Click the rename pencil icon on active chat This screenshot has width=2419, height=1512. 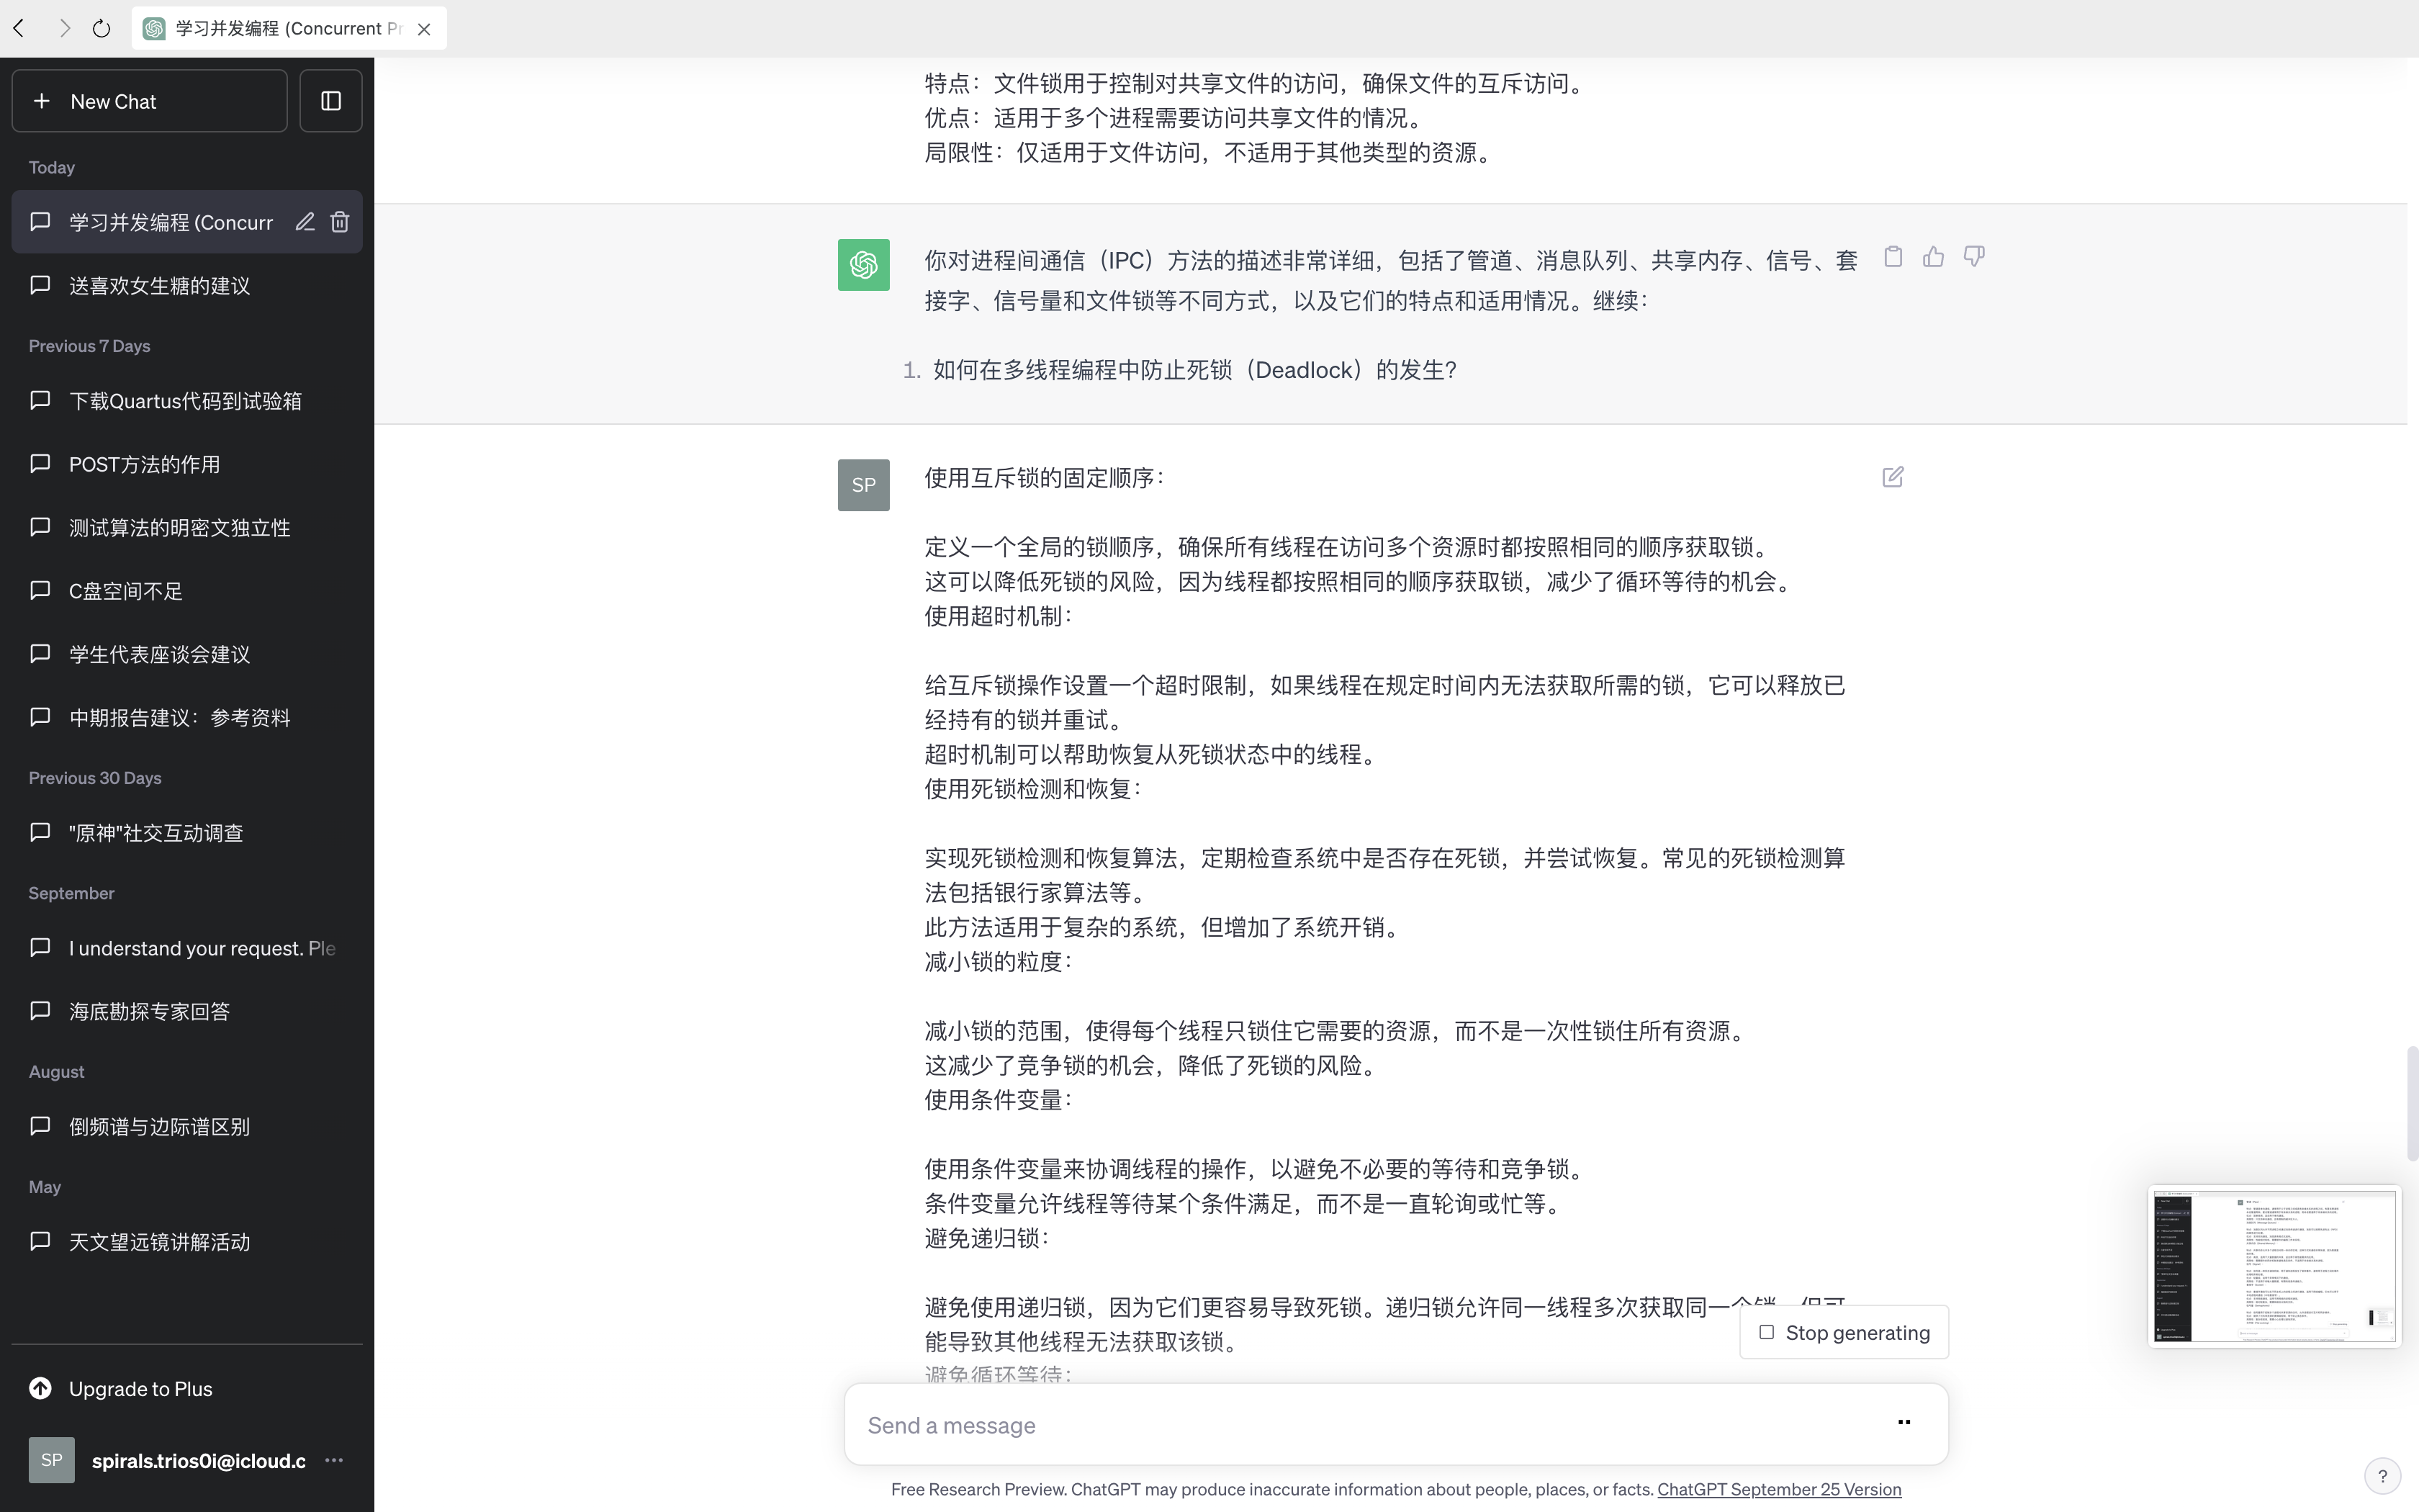305,222
